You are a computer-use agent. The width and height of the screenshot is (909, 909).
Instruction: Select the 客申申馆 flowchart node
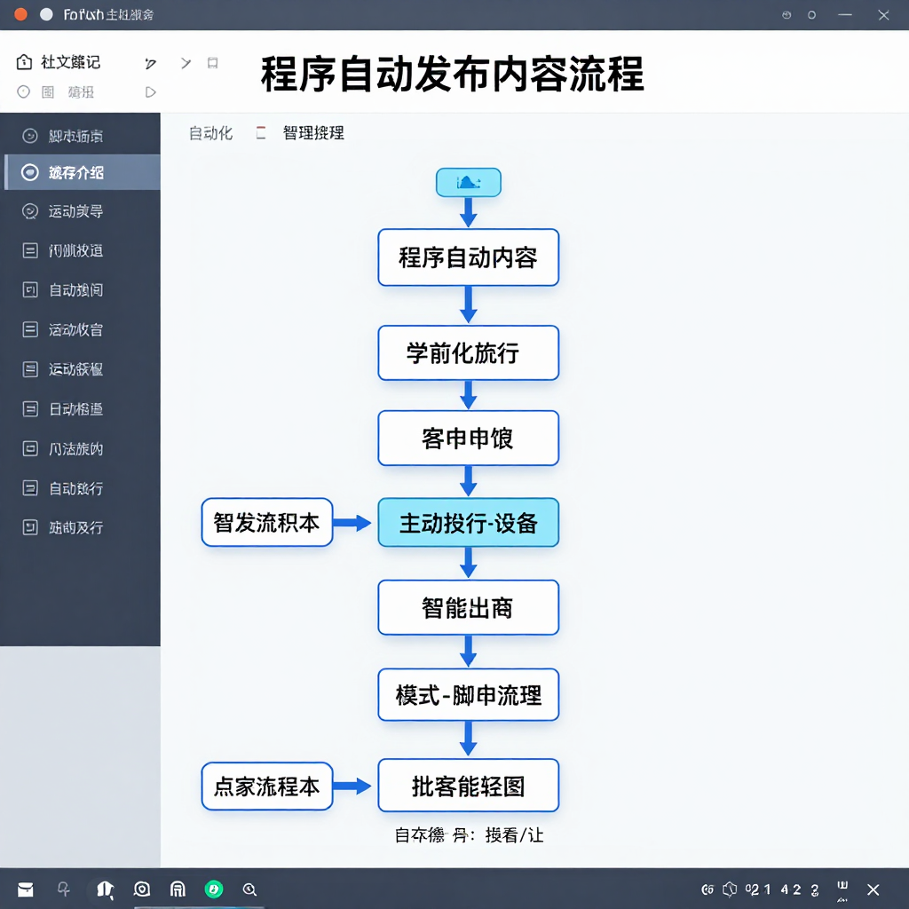469,439
